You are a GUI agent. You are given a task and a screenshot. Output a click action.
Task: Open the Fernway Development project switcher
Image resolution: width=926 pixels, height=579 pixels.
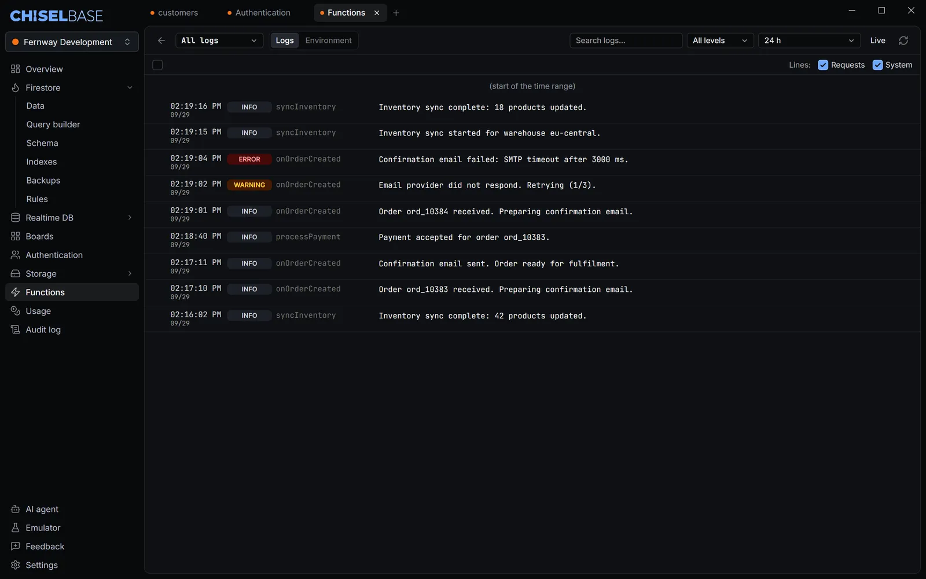[x=72, y=42]
